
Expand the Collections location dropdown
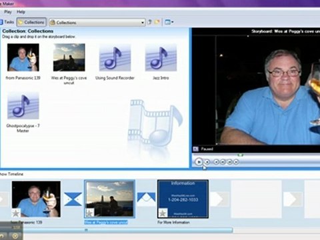pyautogui.click(x=143, y=23)
